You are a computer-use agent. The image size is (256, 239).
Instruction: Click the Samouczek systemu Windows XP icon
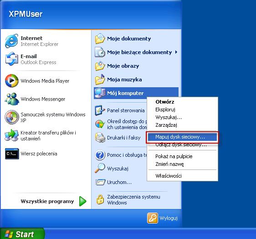tap(11, 117)
